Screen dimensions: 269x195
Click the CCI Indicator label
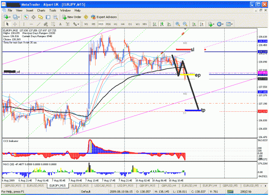pos(11,141)
